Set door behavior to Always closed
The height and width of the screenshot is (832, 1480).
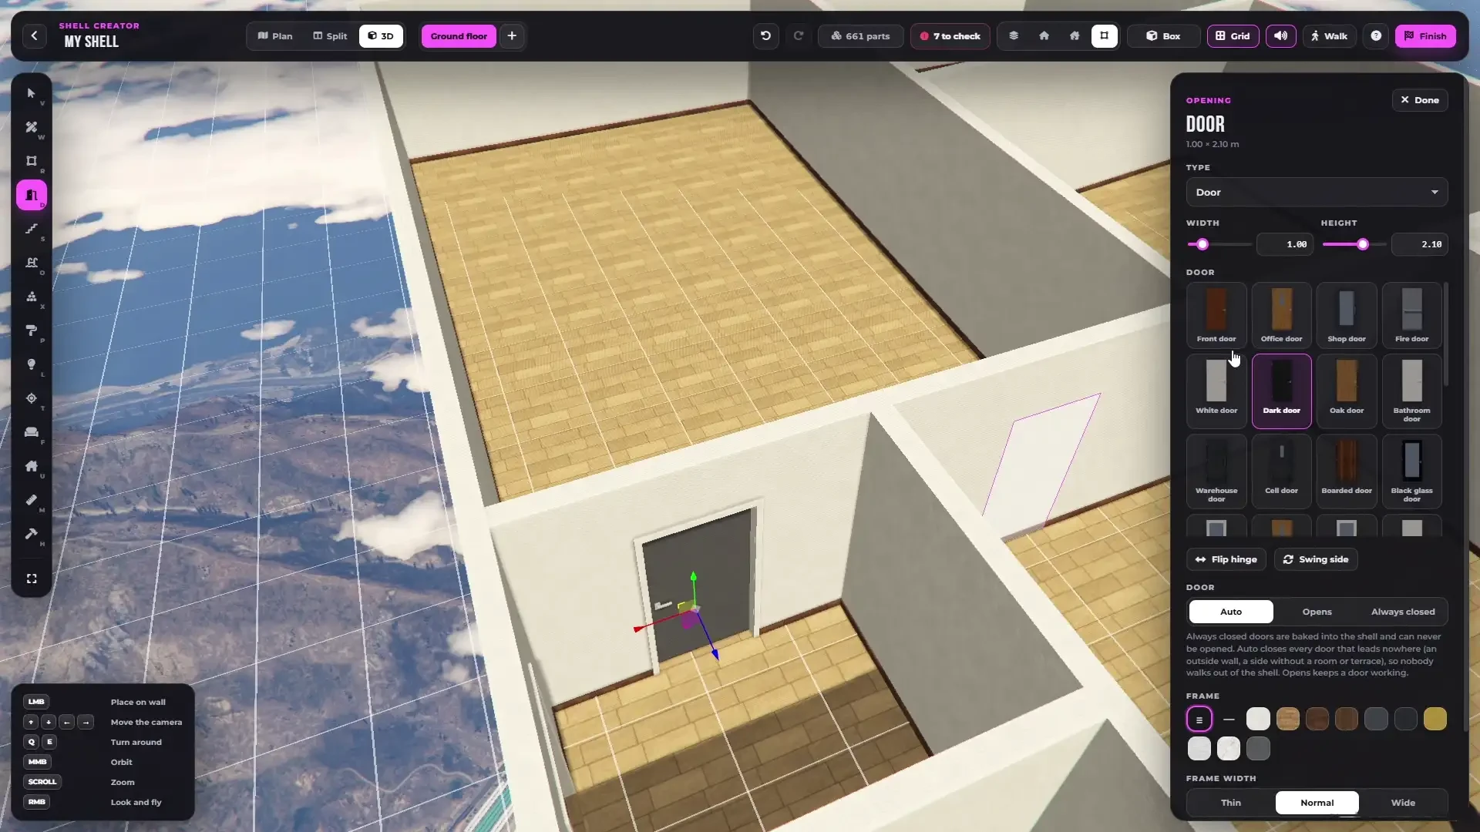[1403, 612]
